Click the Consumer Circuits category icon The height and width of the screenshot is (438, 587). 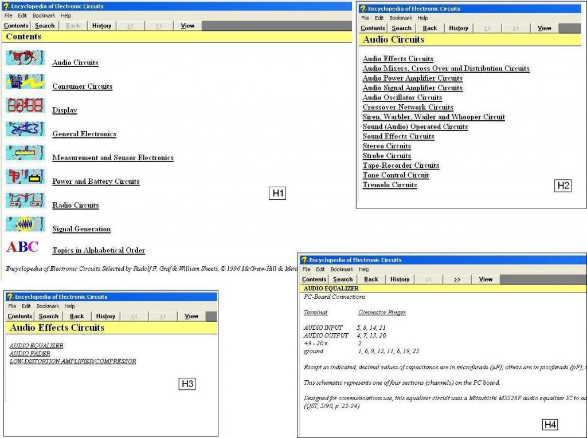coord(25,81)
